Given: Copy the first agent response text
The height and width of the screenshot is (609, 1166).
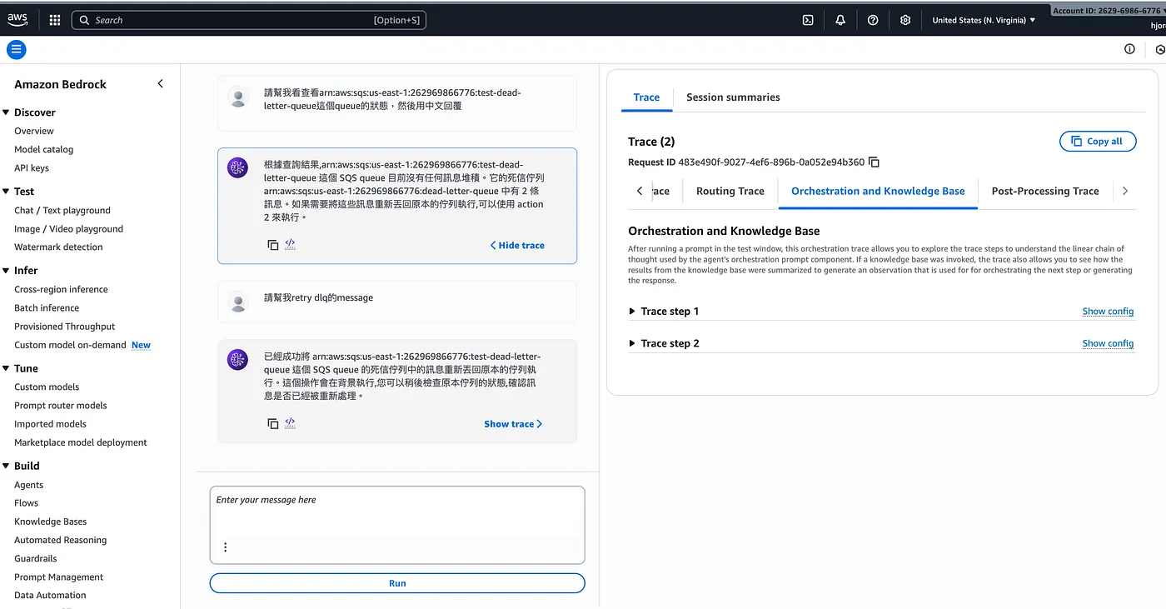Looking at the screenshot, I should click(272, 245).
